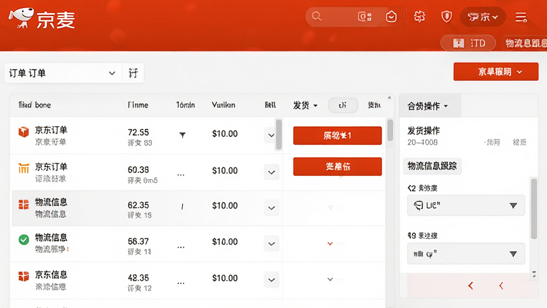This screenshot has width=547, height=308.
Task: Open the ellipsis menu in 56.37 row
Action: coord(181,247)
